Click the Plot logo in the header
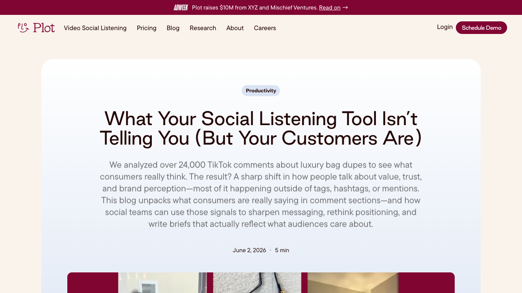 [x=36, y=28]
